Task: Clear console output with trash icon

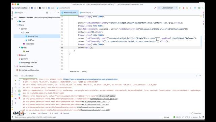Action: point(19,98)
